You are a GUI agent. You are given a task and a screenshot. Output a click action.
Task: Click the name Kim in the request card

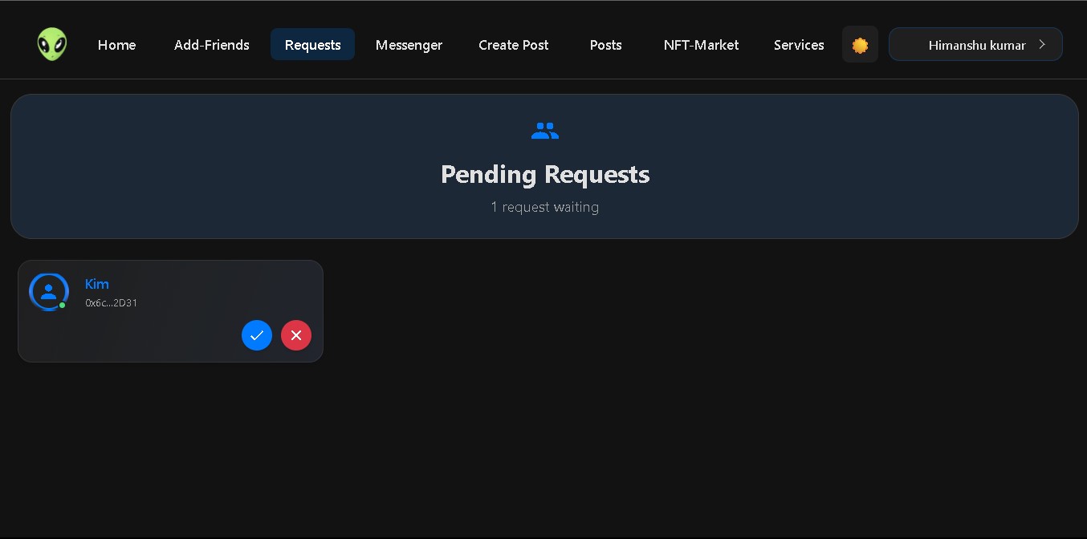pyautogui.click(x=97, y=284)
